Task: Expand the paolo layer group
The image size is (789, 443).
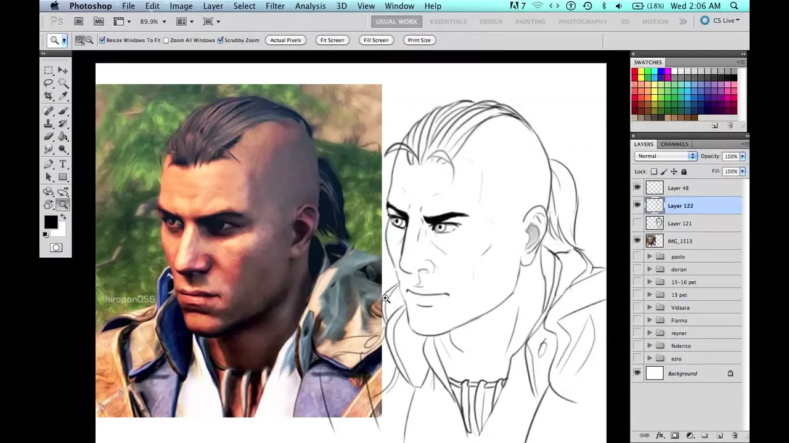Action: click(x=649, y=257)
